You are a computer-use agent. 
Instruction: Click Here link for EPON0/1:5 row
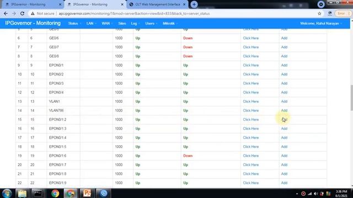250,147
